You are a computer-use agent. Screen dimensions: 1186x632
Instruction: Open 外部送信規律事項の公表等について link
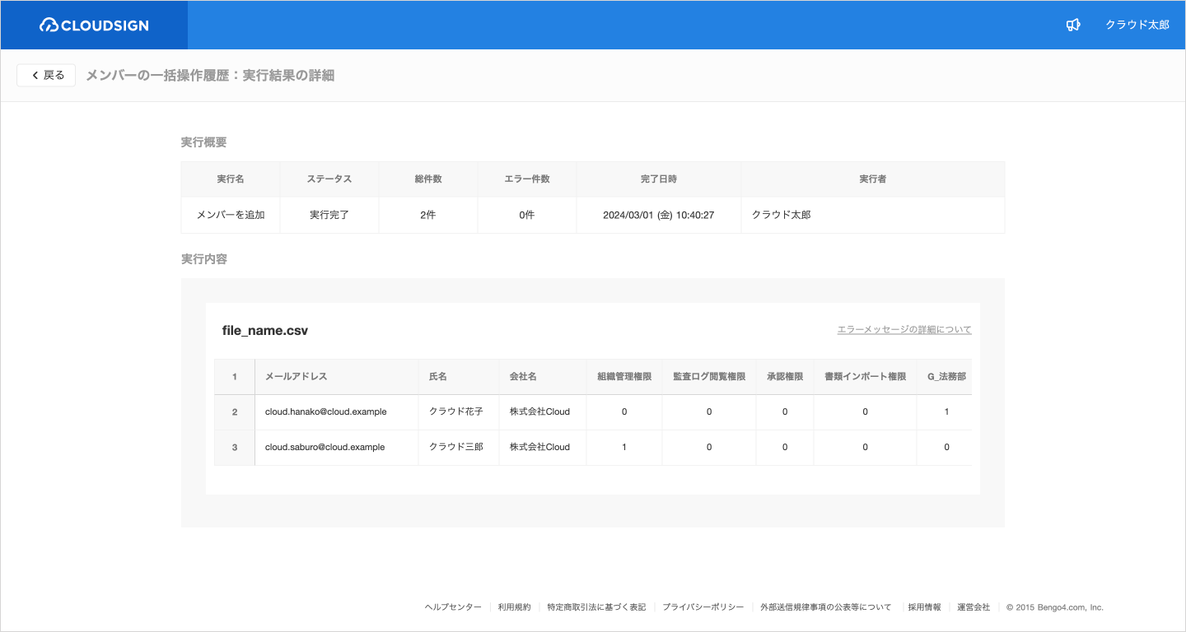[825, 607]
